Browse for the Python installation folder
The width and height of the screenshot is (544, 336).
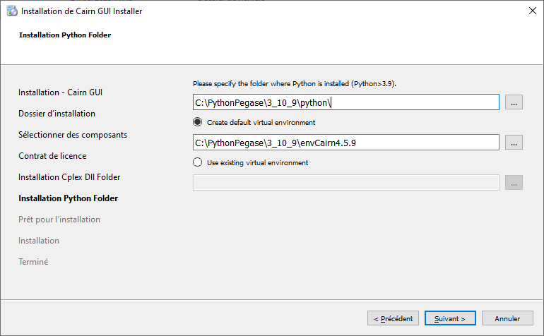(514, 102)
